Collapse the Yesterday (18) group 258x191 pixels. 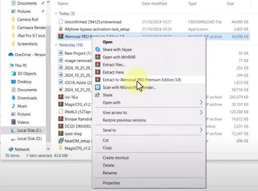tap(56, 45)
